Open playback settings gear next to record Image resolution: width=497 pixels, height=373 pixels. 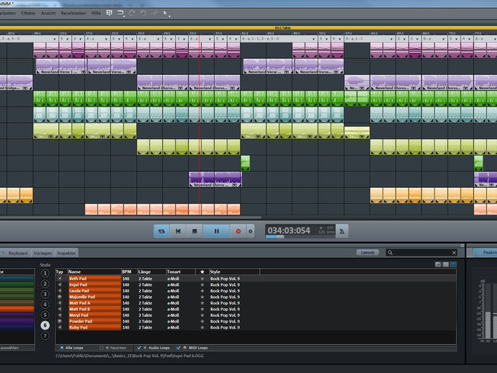(251, 231)
